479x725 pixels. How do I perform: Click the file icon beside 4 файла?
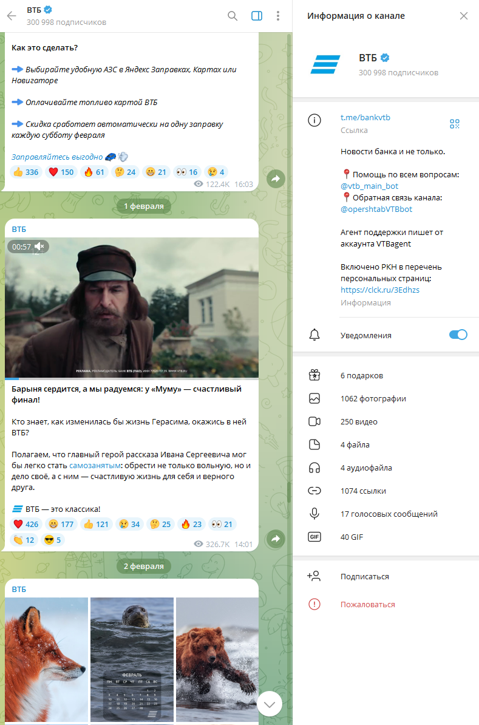pyautogui.click(x=314, y=444)
